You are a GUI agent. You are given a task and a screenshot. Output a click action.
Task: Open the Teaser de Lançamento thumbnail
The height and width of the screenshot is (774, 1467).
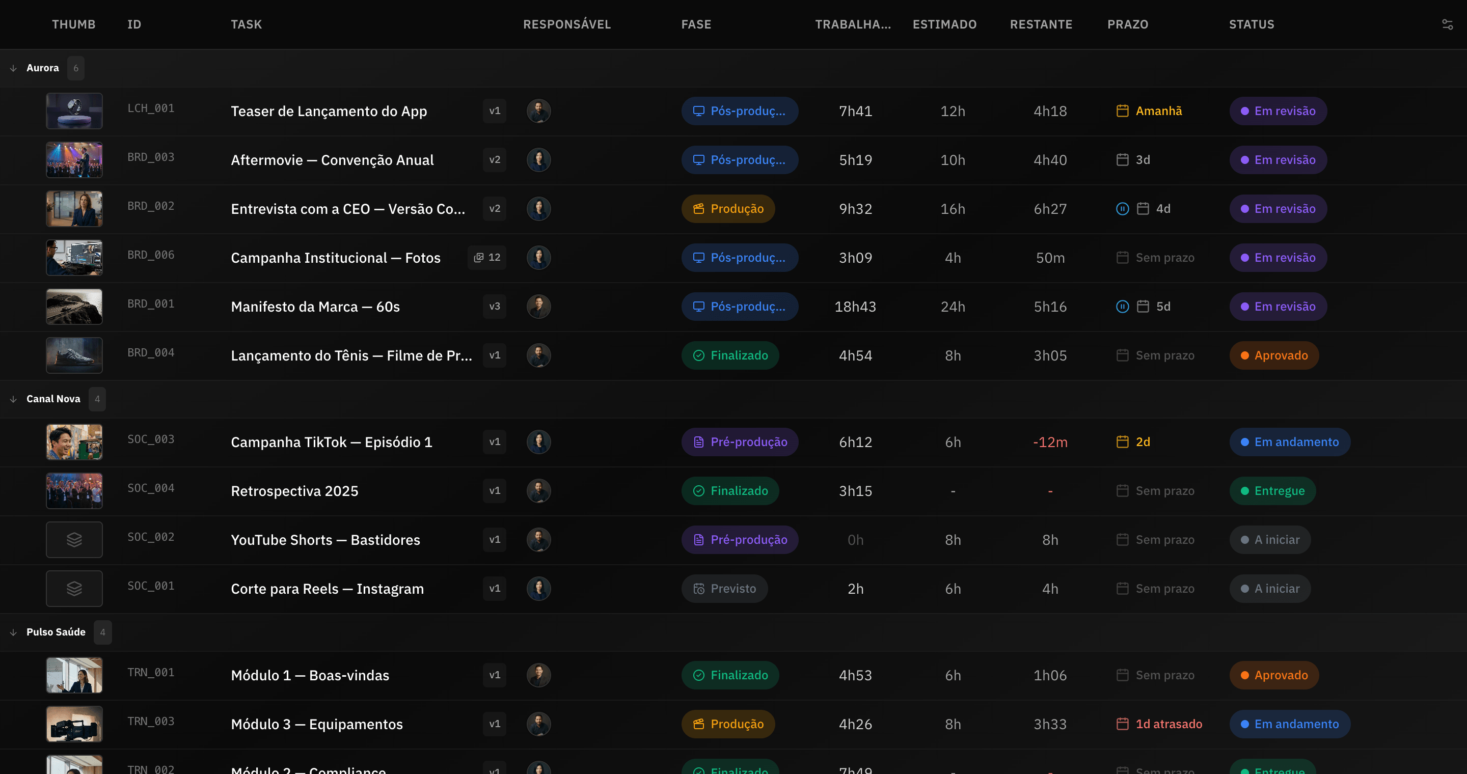click(x=74, y=111)
